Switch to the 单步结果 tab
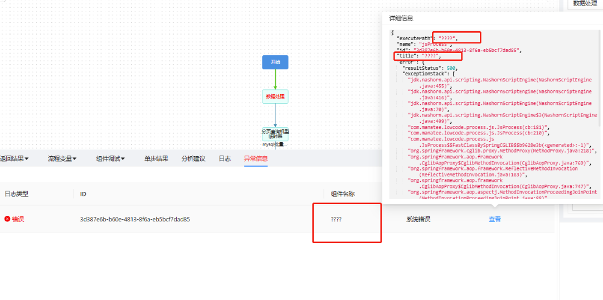This screenshot has width=603, height=300. (x=156, y=158)
